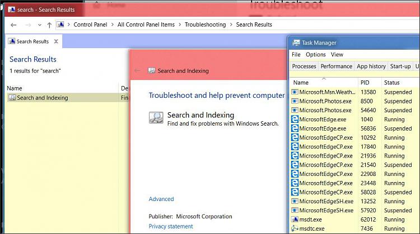Click the Back arrow in Control Panel navigation

point(13,25)
